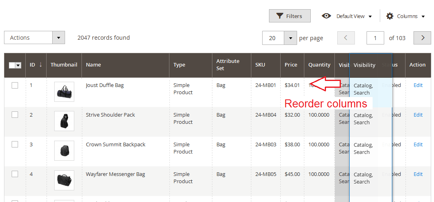Click the previous page arrow
434x202 pixels.
(346, 38)
